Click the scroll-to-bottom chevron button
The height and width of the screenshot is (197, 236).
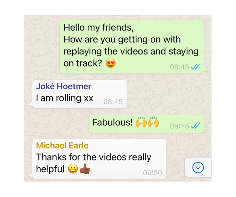point(198,167)
